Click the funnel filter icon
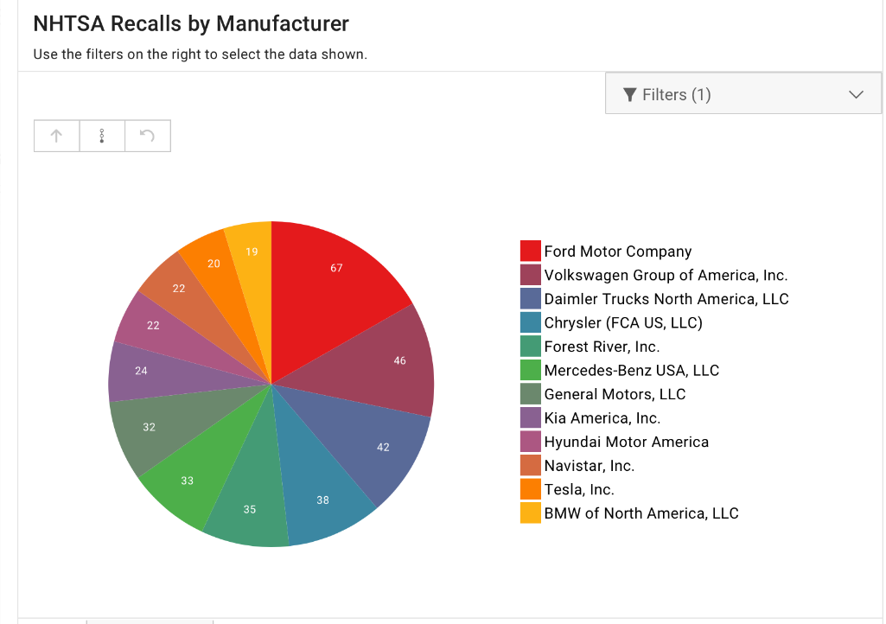The height and width of the screenshot is (624, 886). [x=629, y=94]
